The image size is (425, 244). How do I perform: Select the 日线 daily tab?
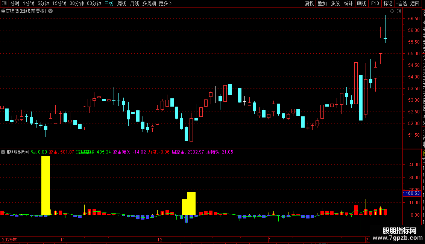point(109,3)
